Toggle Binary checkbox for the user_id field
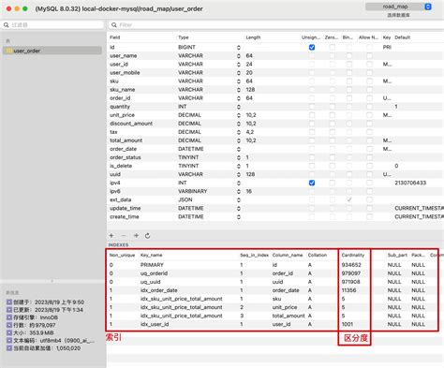 point(349,64)
